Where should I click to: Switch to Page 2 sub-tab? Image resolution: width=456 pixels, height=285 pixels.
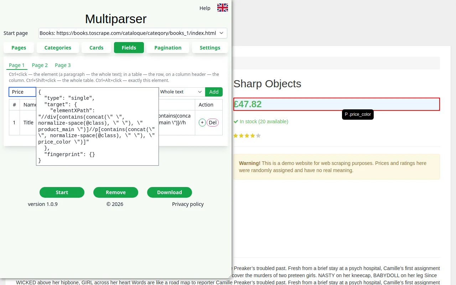click(x=40, y=65)
